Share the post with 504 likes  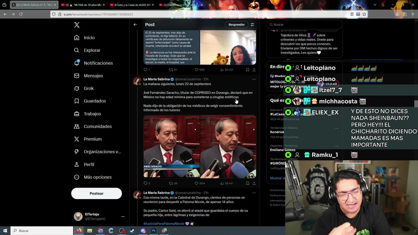pyautogui.click(x=254, y=183)
